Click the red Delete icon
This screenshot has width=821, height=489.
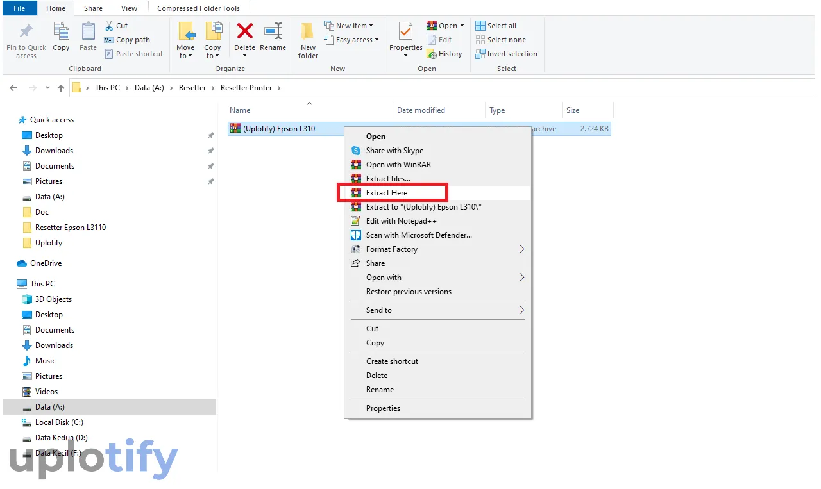(x=244, y=31)
